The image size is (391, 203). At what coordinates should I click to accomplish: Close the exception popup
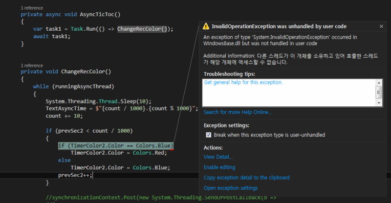click(381, 26)
